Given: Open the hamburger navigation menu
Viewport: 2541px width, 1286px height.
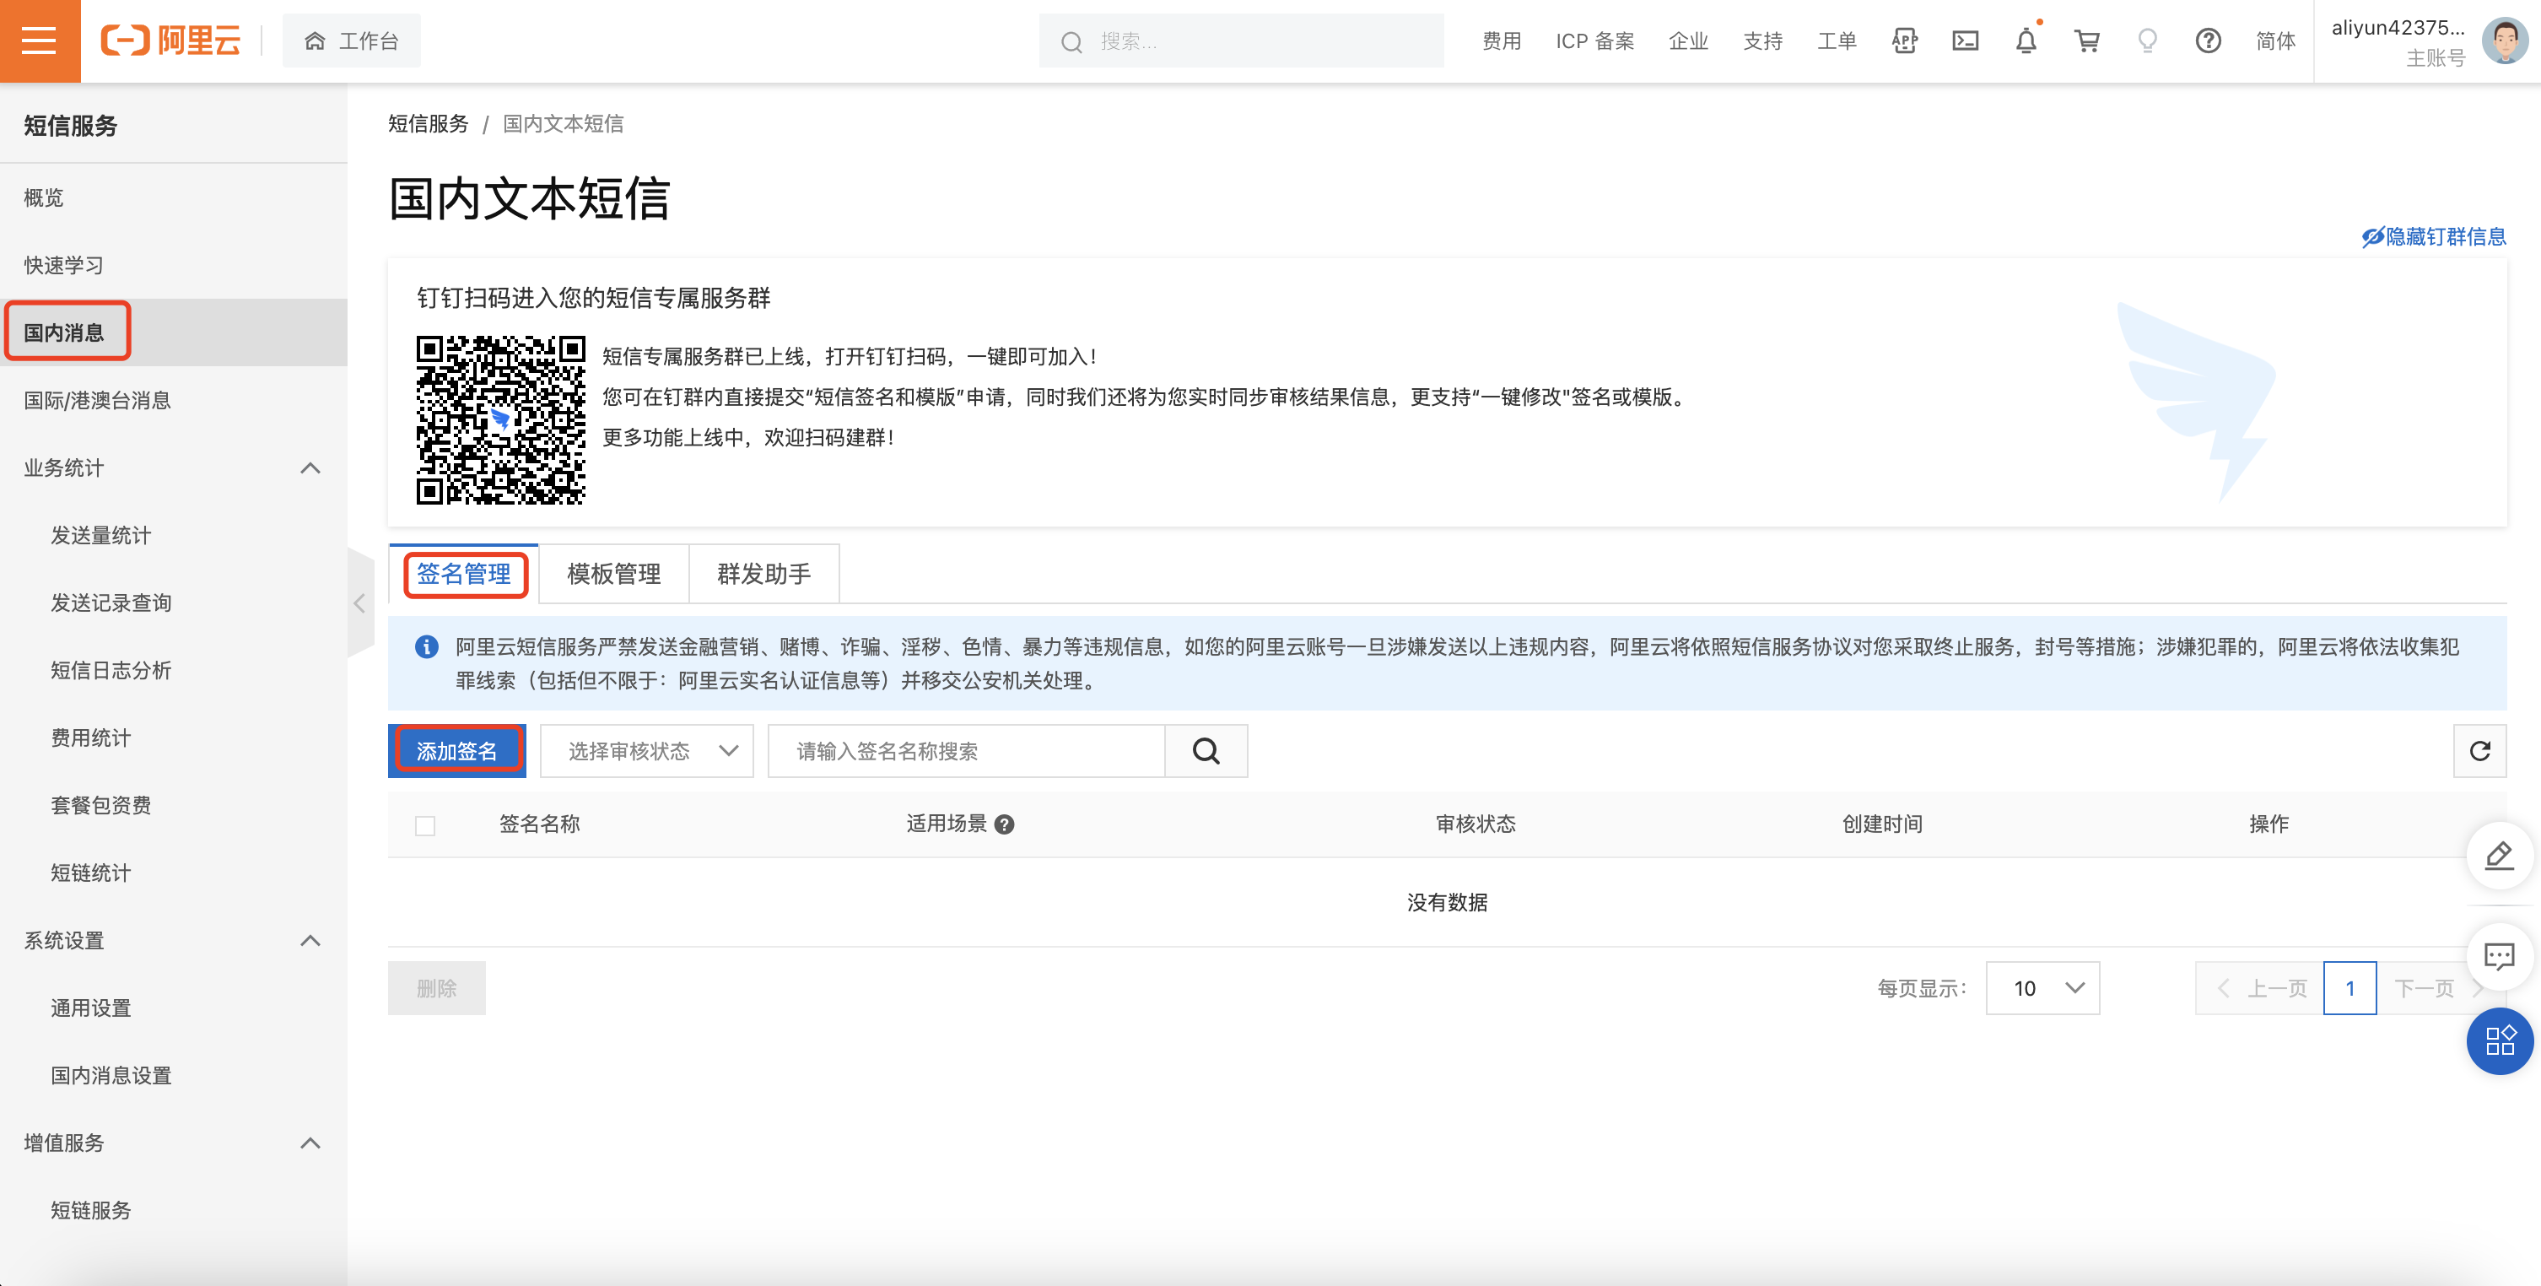Looking at the screenshot, I should pyautogui.click(x=40, y=41).
